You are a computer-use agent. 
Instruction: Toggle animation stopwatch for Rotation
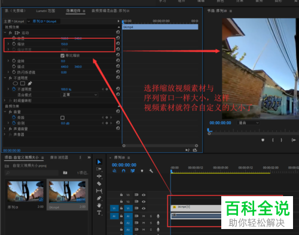click(14, 61)
